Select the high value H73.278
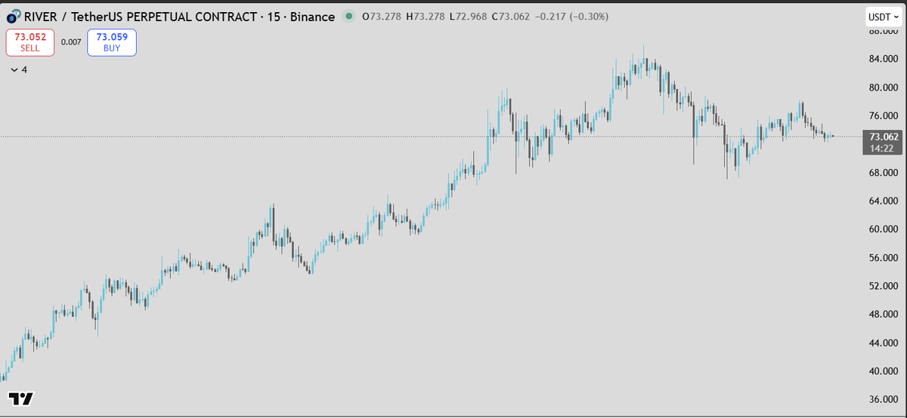This screenshot has width=907, height=418. [x=425, y=16]
